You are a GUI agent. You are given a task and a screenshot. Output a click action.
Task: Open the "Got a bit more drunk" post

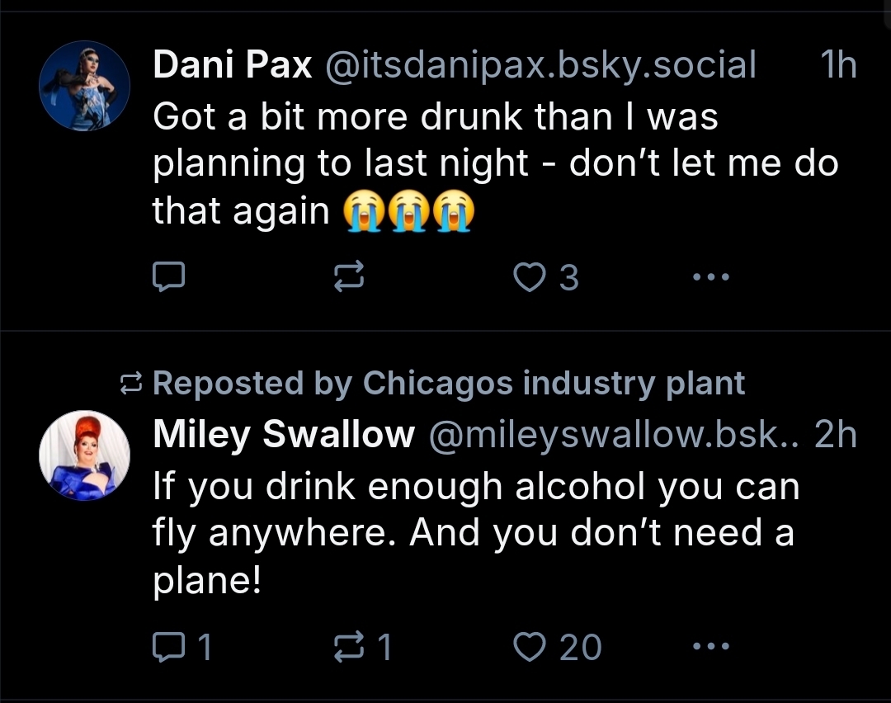pos(495,164)
